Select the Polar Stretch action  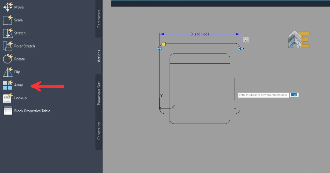8,46
